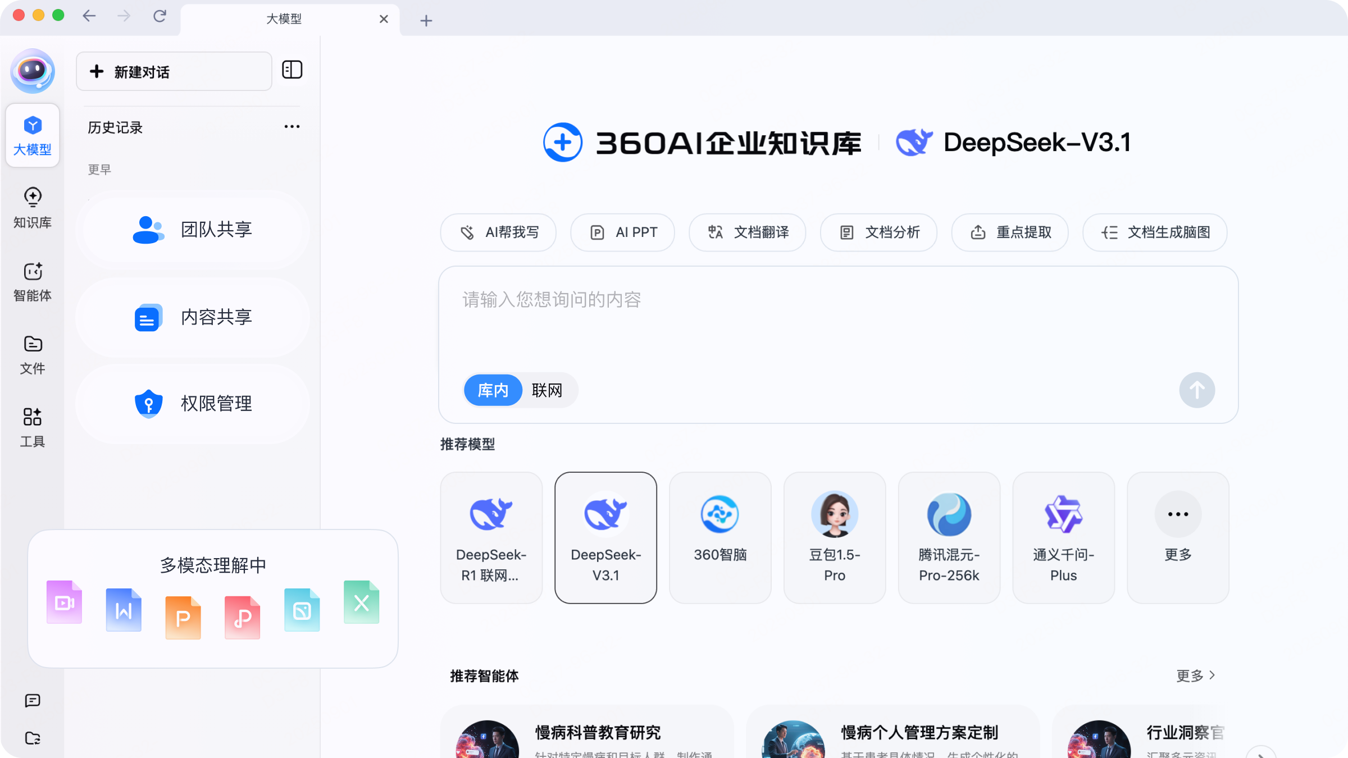
Task: Click the 豆包1.5-Pro avatar thumbnail
Action: pos(834,513)
